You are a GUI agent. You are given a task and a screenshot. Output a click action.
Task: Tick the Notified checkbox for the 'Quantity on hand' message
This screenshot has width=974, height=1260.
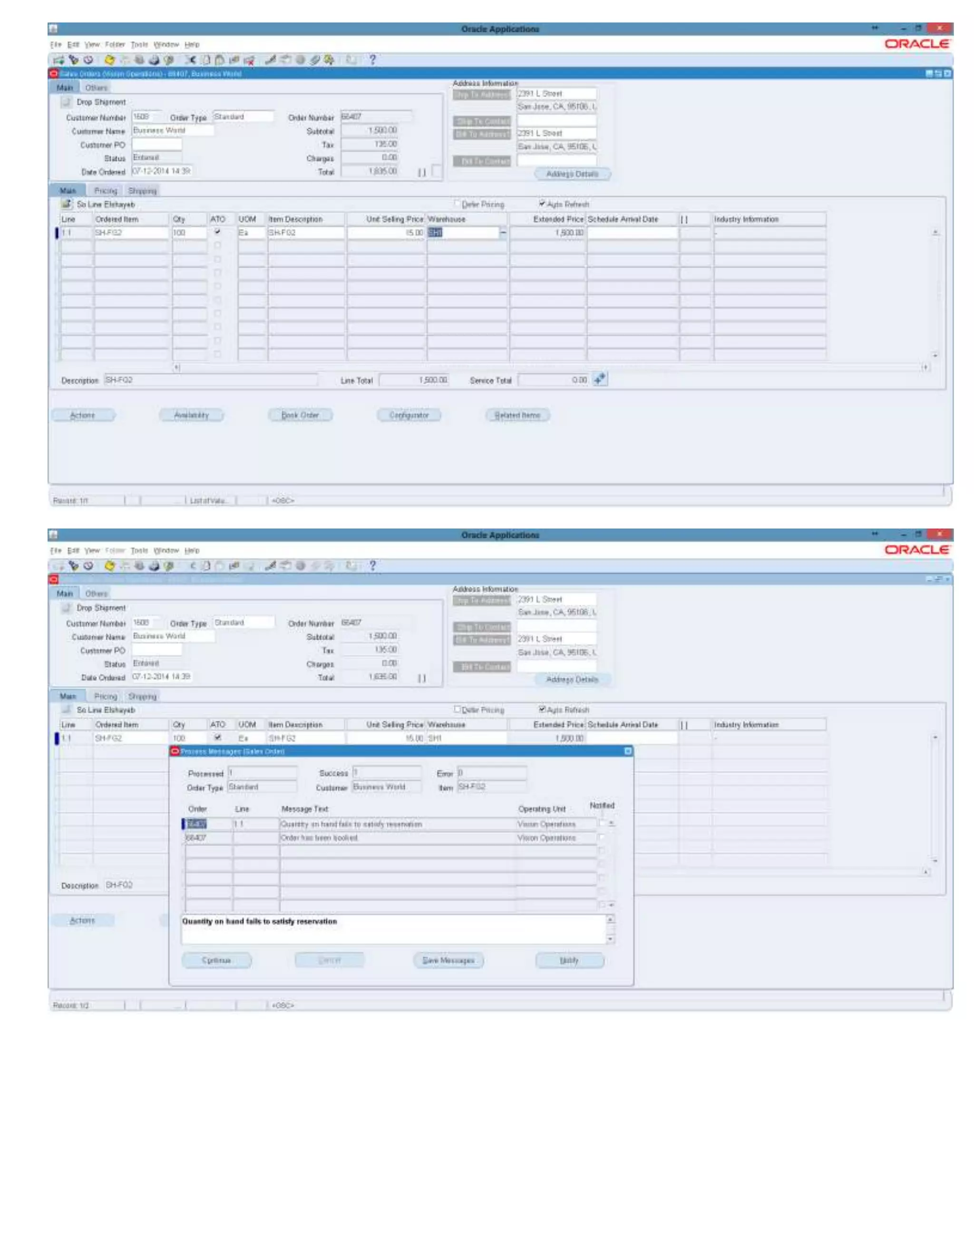click(x=603, y=823)
